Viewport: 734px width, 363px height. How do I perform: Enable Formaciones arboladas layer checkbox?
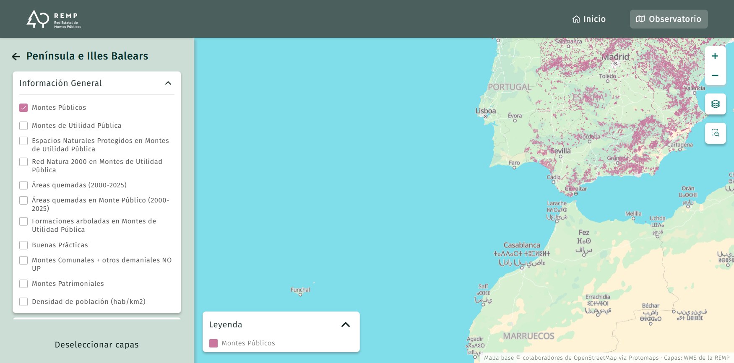[x=23, y=221]
